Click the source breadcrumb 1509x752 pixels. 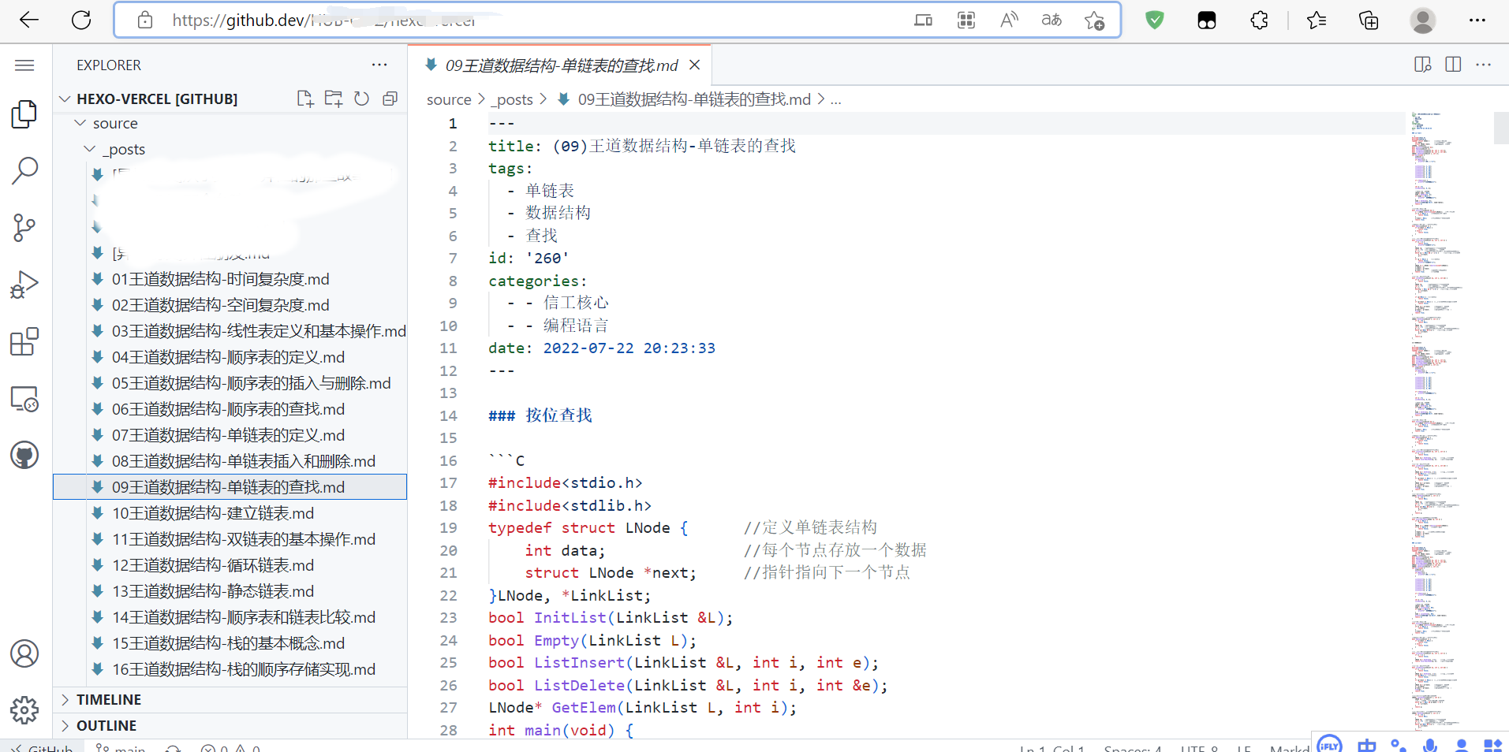449,99
